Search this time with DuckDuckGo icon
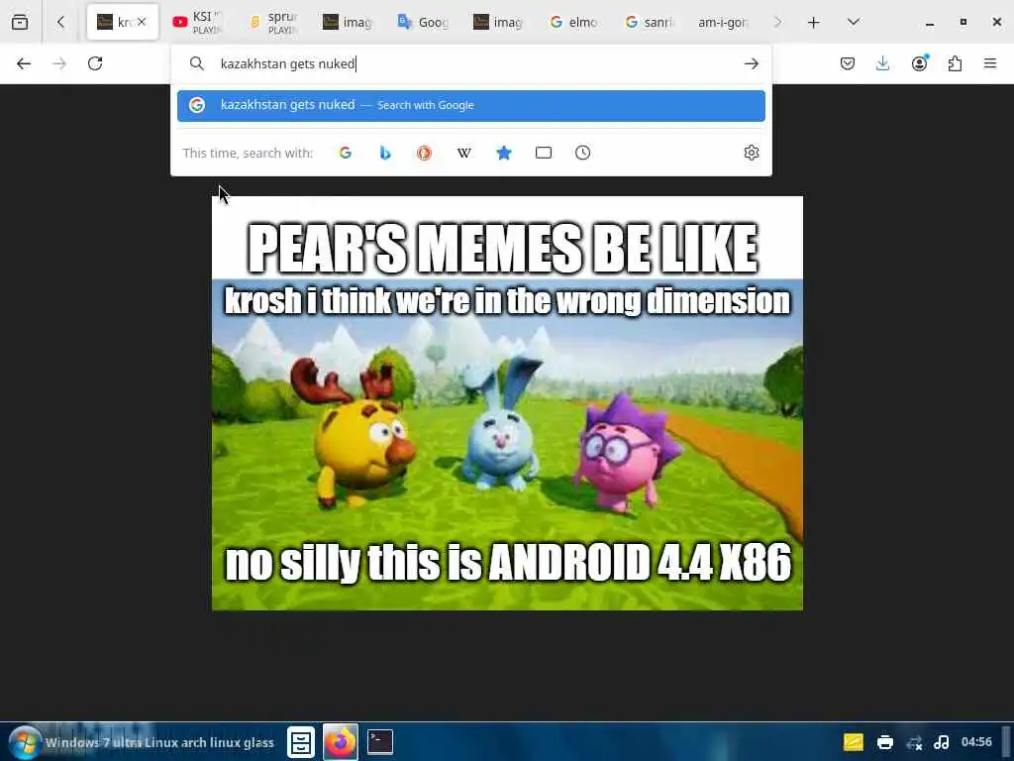Viewport: 1014px width, 761px height. click(x=424, y=153)
